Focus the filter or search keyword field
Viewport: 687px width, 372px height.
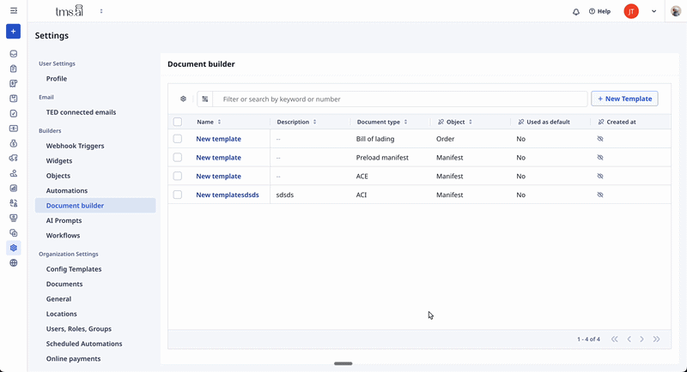coord(400,99)
